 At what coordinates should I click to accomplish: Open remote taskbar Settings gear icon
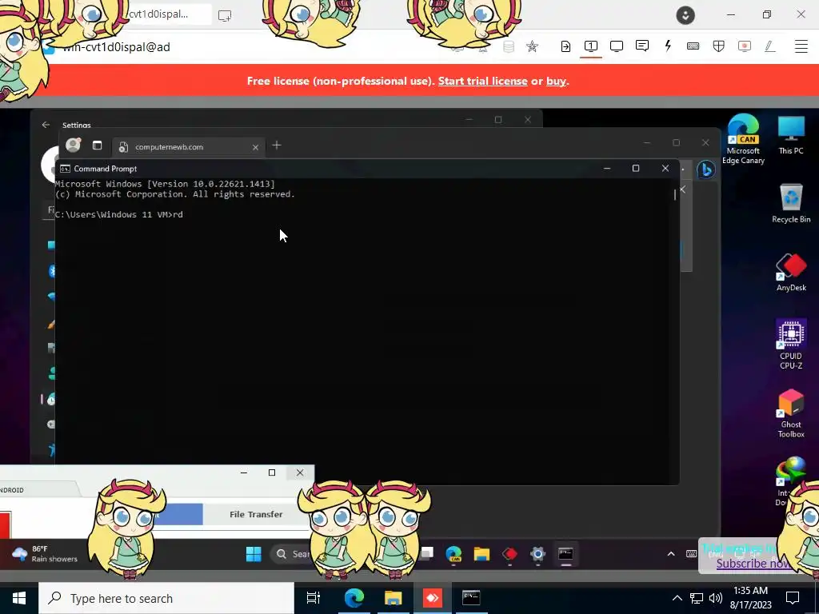537,554
